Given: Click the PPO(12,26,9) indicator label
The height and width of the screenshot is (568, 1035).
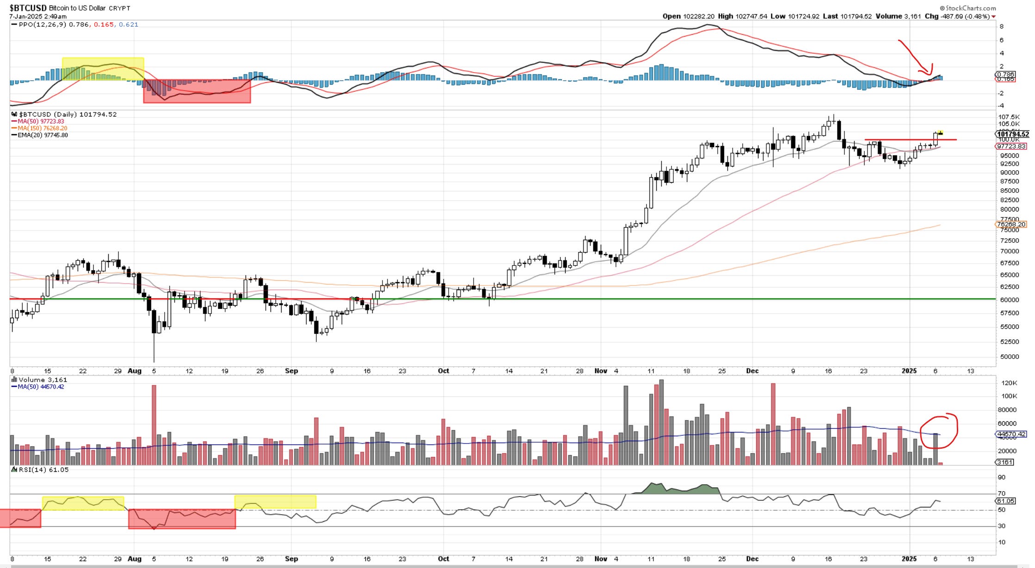Looking at the screenshot, I should pos(43,25).
